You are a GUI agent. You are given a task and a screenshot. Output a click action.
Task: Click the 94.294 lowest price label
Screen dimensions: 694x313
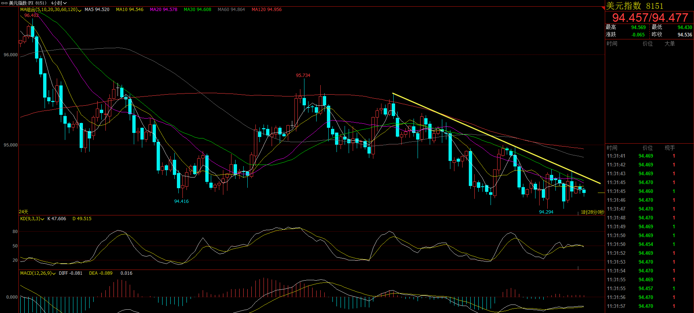546,212
